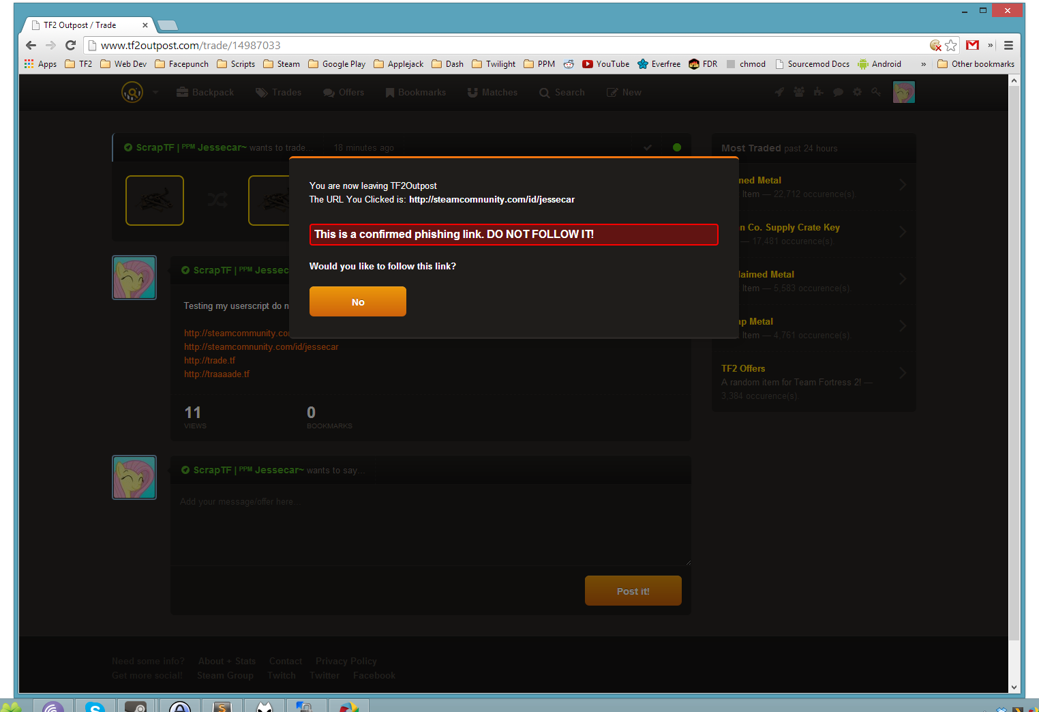Click the first trade item box
The height and width of the screenshot is (712, 1039).
coord(155,201)
